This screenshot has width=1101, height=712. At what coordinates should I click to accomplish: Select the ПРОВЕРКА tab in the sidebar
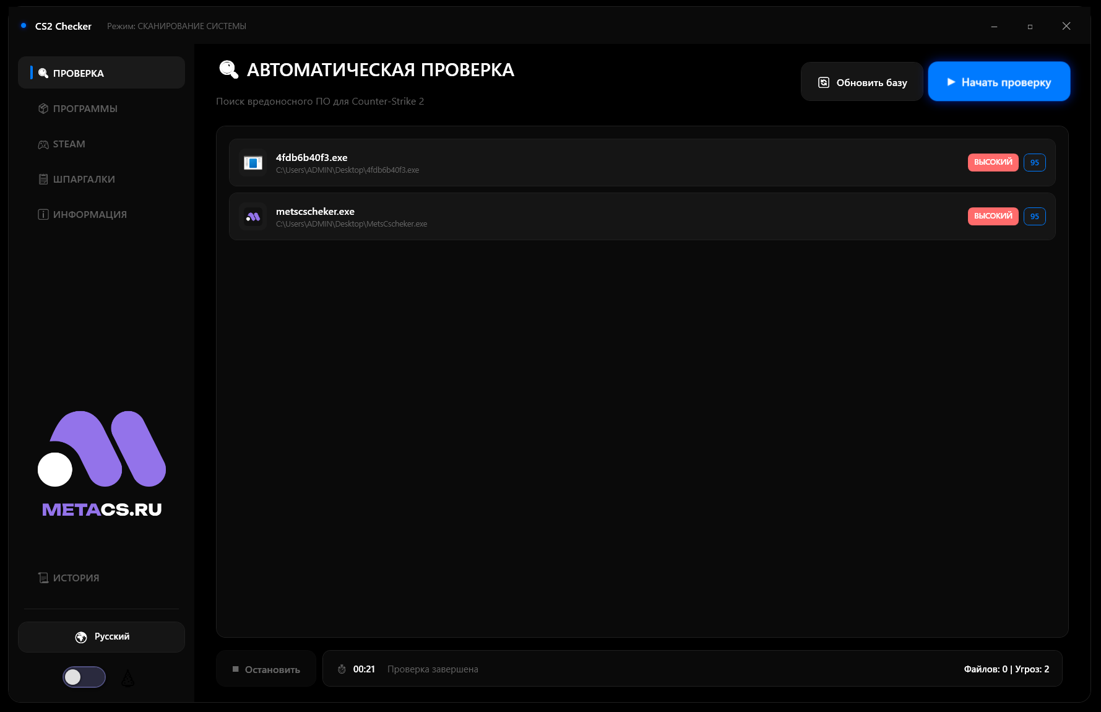[x=78, y=74]
